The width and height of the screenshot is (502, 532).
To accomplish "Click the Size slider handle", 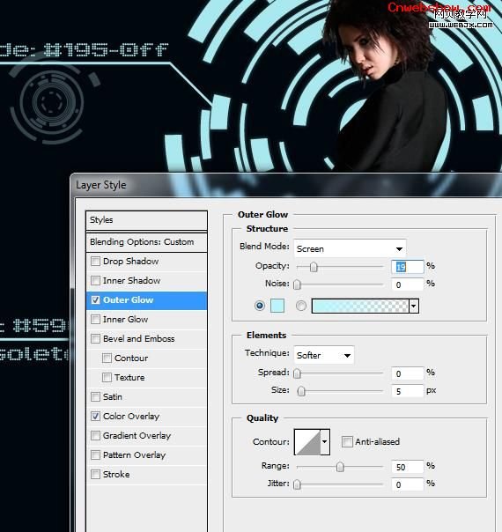I will click(301, 391).
